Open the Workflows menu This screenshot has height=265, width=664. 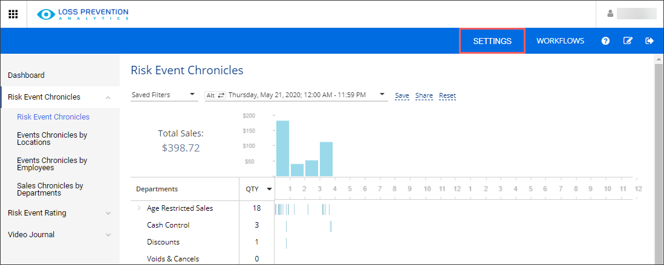(560, 41)
